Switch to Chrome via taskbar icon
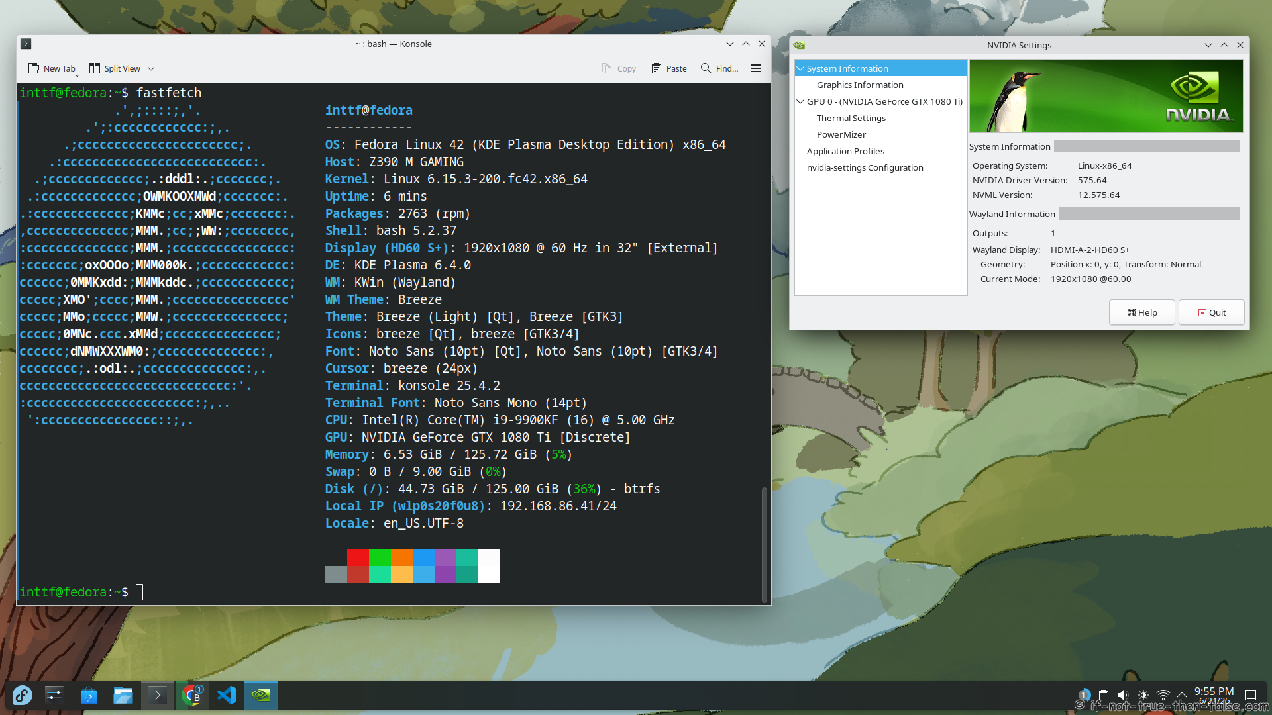 (191, 695)
